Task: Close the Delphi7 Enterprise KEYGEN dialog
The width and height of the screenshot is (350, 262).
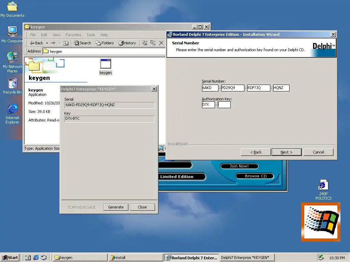Action: (x=154, y=89)
